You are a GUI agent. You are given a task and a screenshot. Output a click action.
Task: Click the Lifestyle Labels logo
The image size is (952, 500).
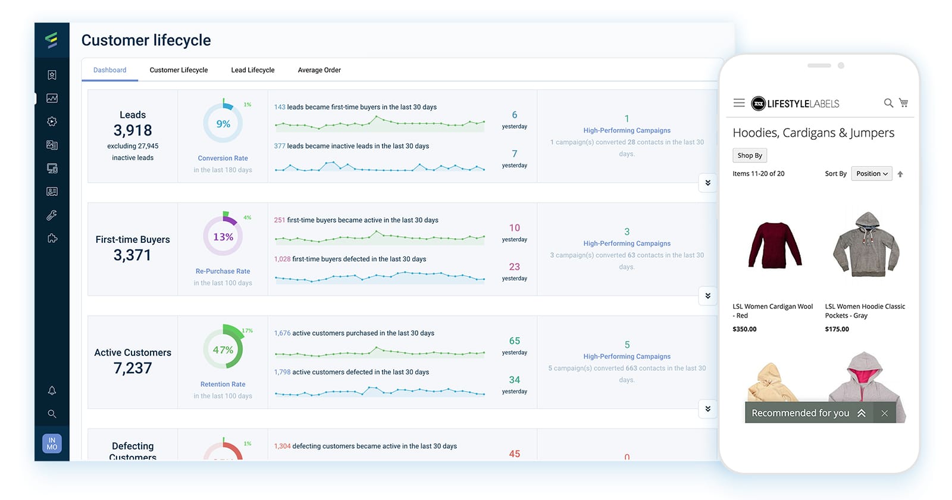coord(795,104)
